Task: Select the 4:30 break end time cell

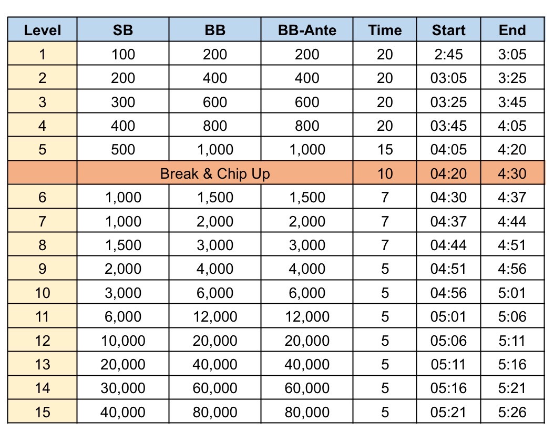Action: pyautogui.click(x=512, y=173)
